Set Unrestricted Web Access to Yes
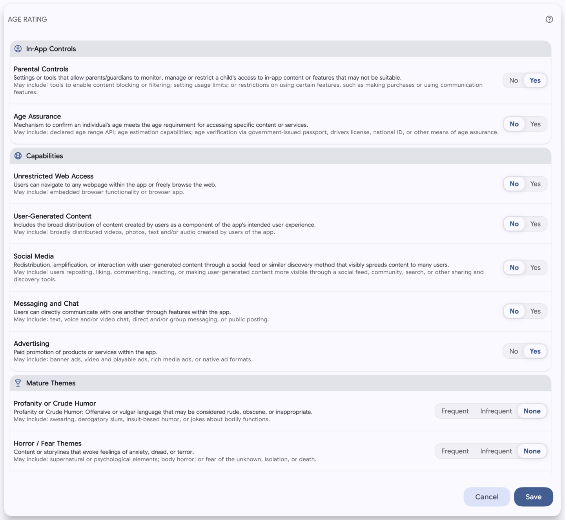This screenshot has height=520, width=565. (x=536, y=184)
